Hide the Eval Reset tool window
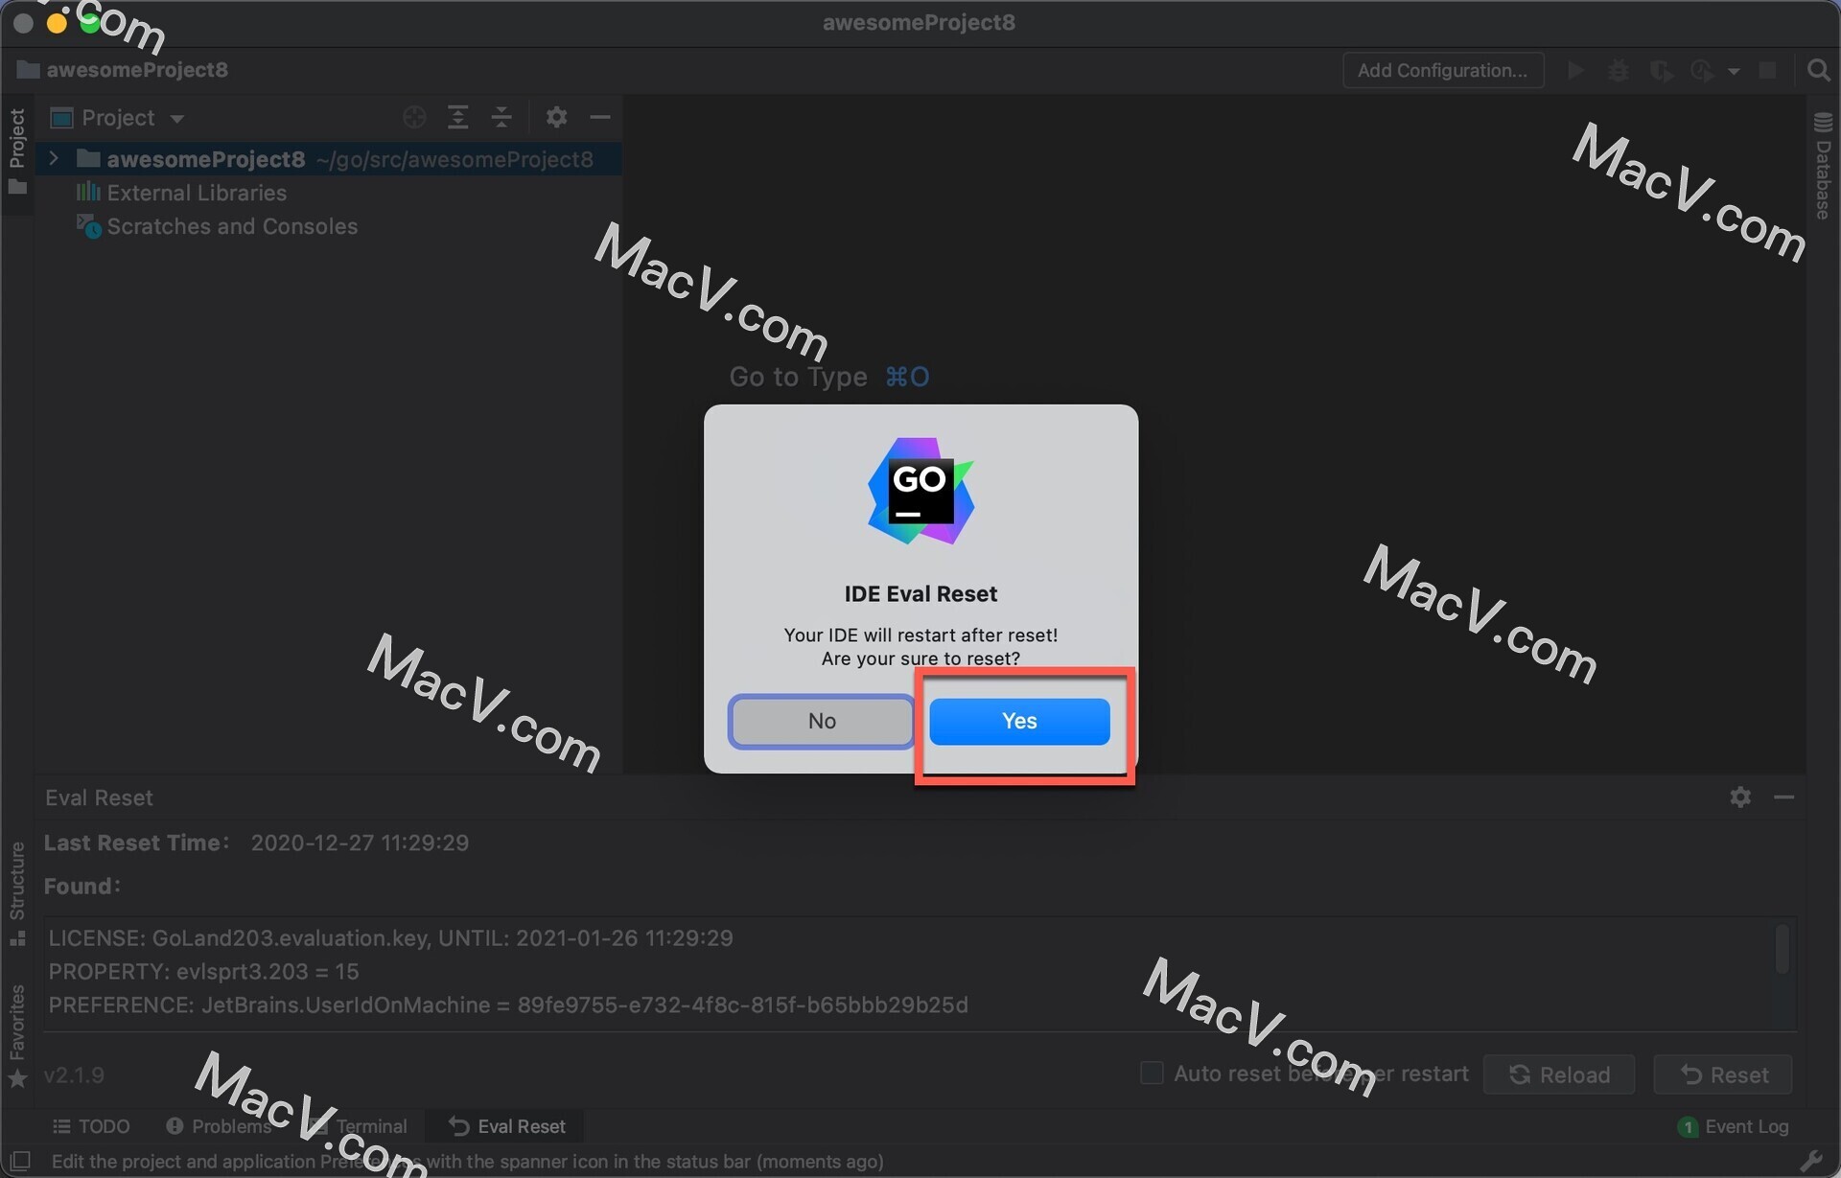 [1783, 797]
